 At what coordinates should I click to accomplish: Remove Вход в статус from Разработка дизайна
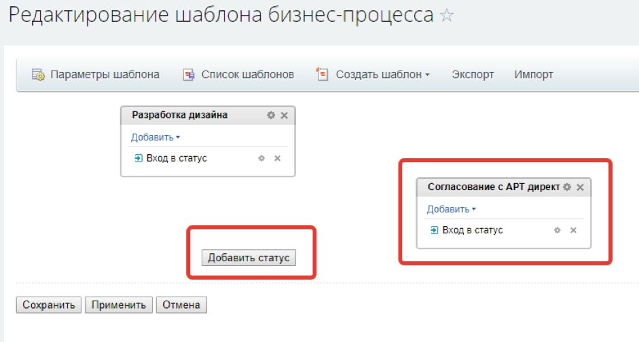tap(278, 158)
